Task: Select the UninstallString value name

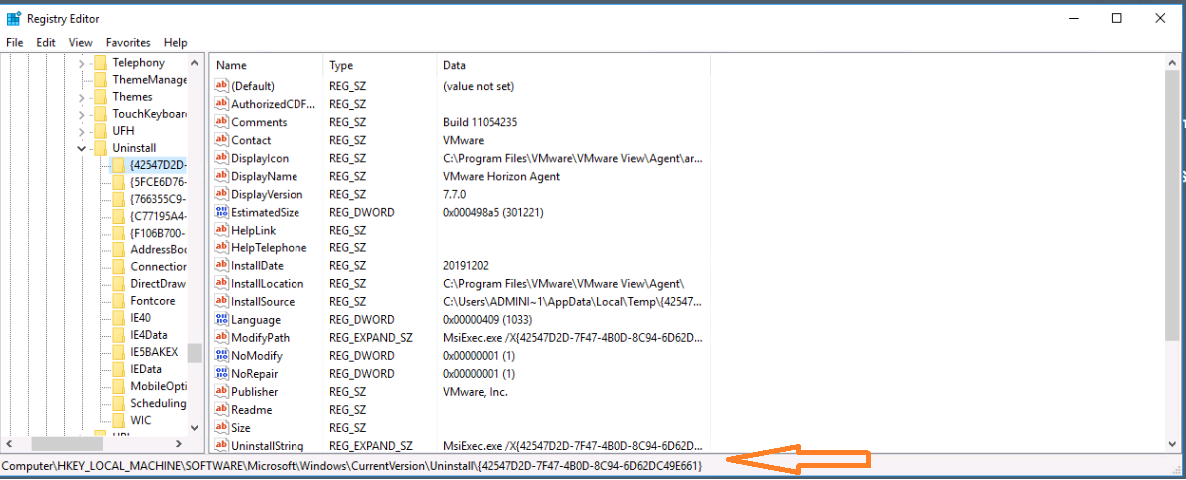Action: pos(267,446)
